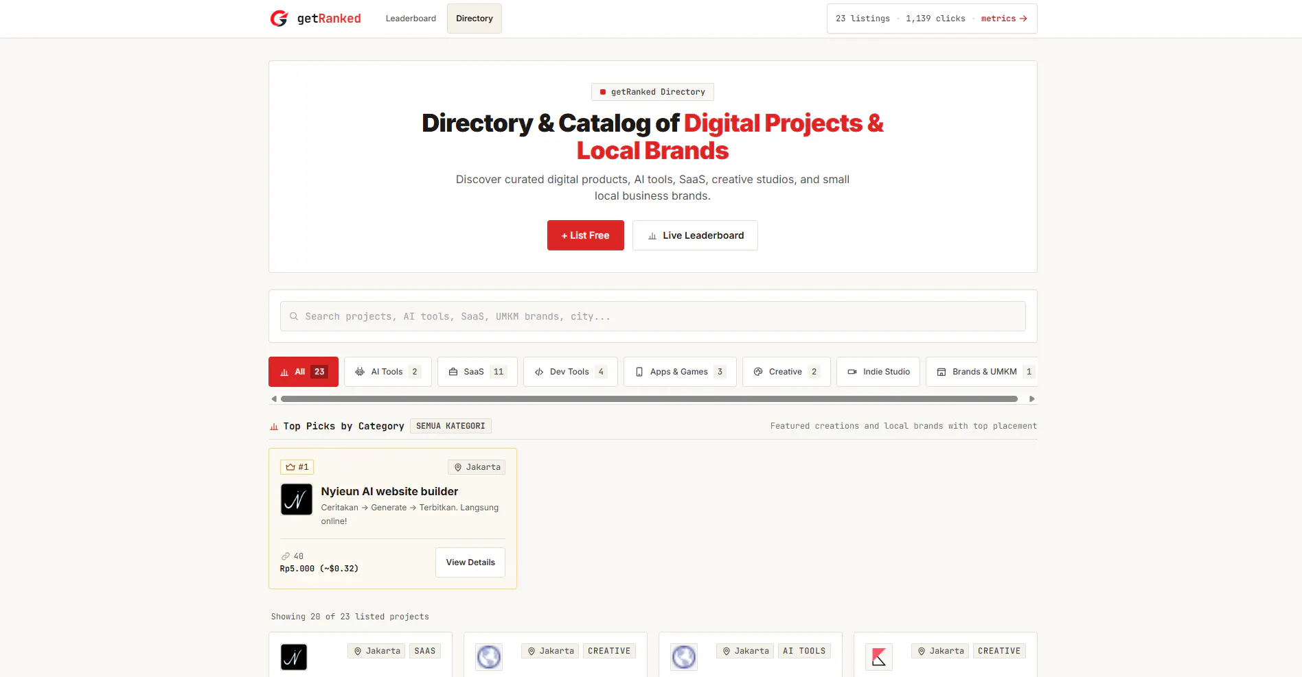Viewport: 1302px width, 677px height.
Task: Select the Directory nav tab
Action: (475, 19)
